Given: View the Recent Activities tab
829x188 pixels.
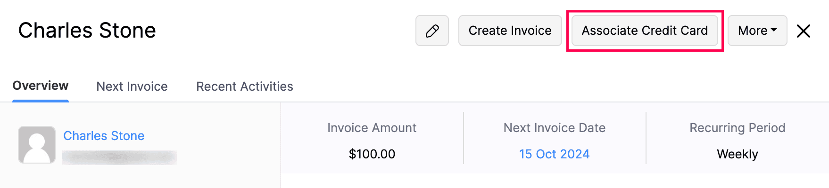Looking at the screenshot, I should [x=244, y=86].
